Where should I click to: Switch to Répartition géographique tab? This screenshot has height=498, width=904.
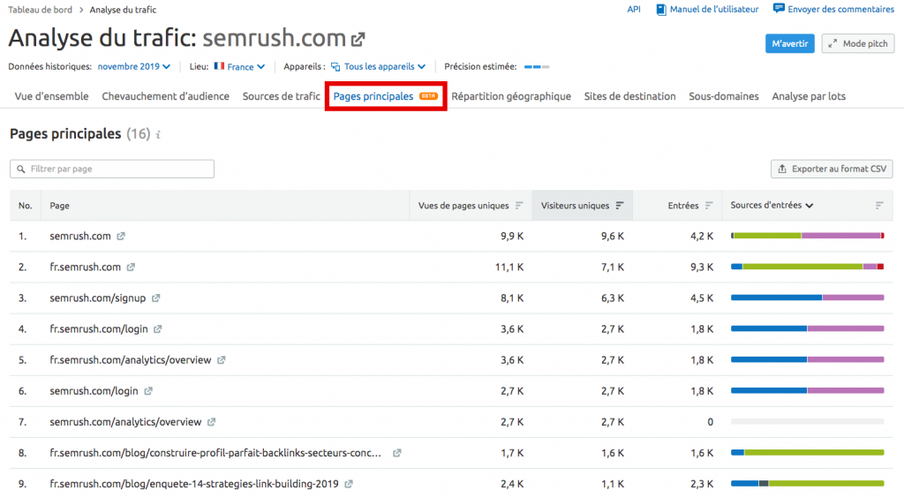tap(511, 96)
